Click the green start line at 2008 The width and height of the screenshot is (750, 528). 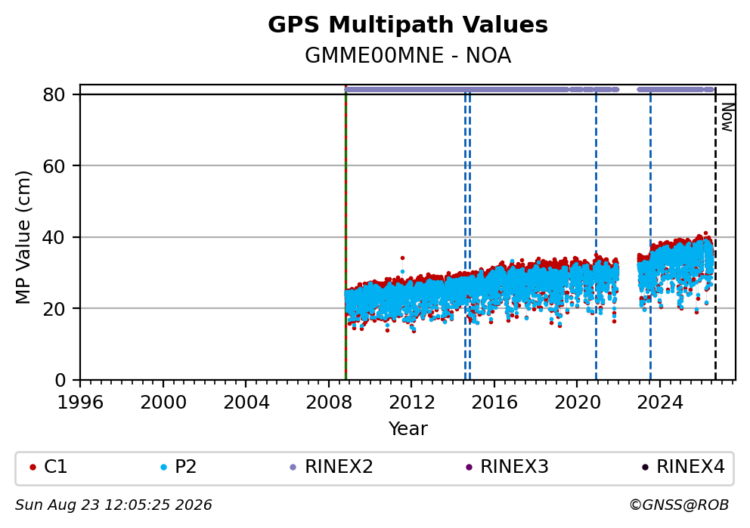pos(346,234)
